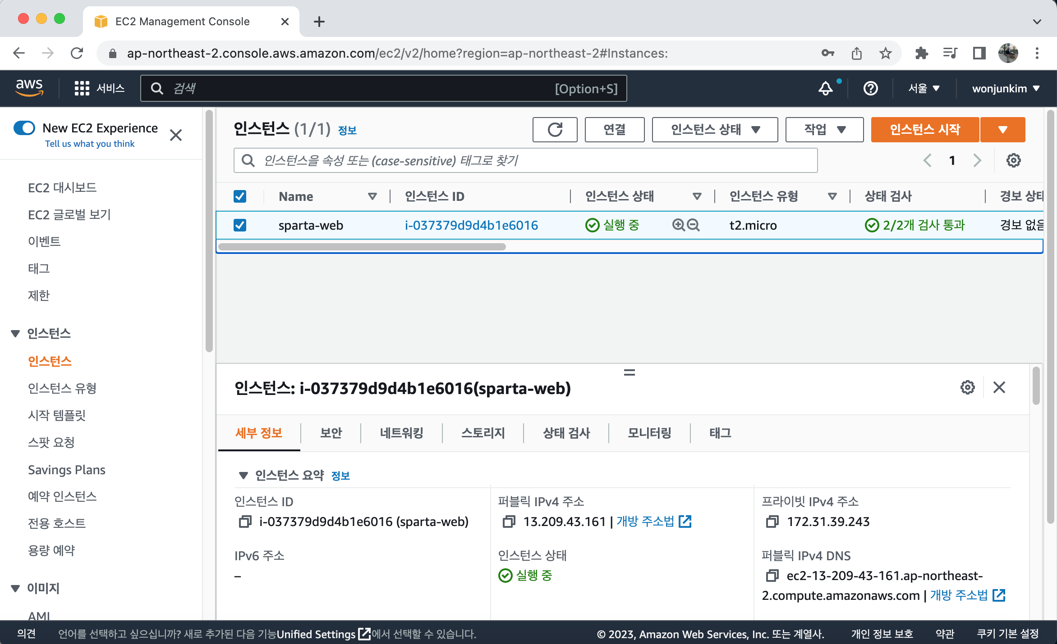Click zoom-in icon beside running state
1057x644 pixels.
(678, 225)
